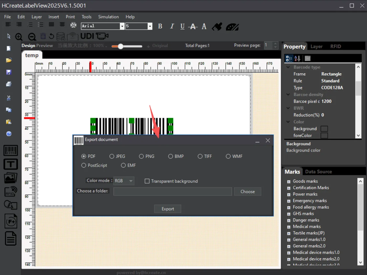Choose the PNG radio button
Viewport: 367px width, 275px height.
141,156
